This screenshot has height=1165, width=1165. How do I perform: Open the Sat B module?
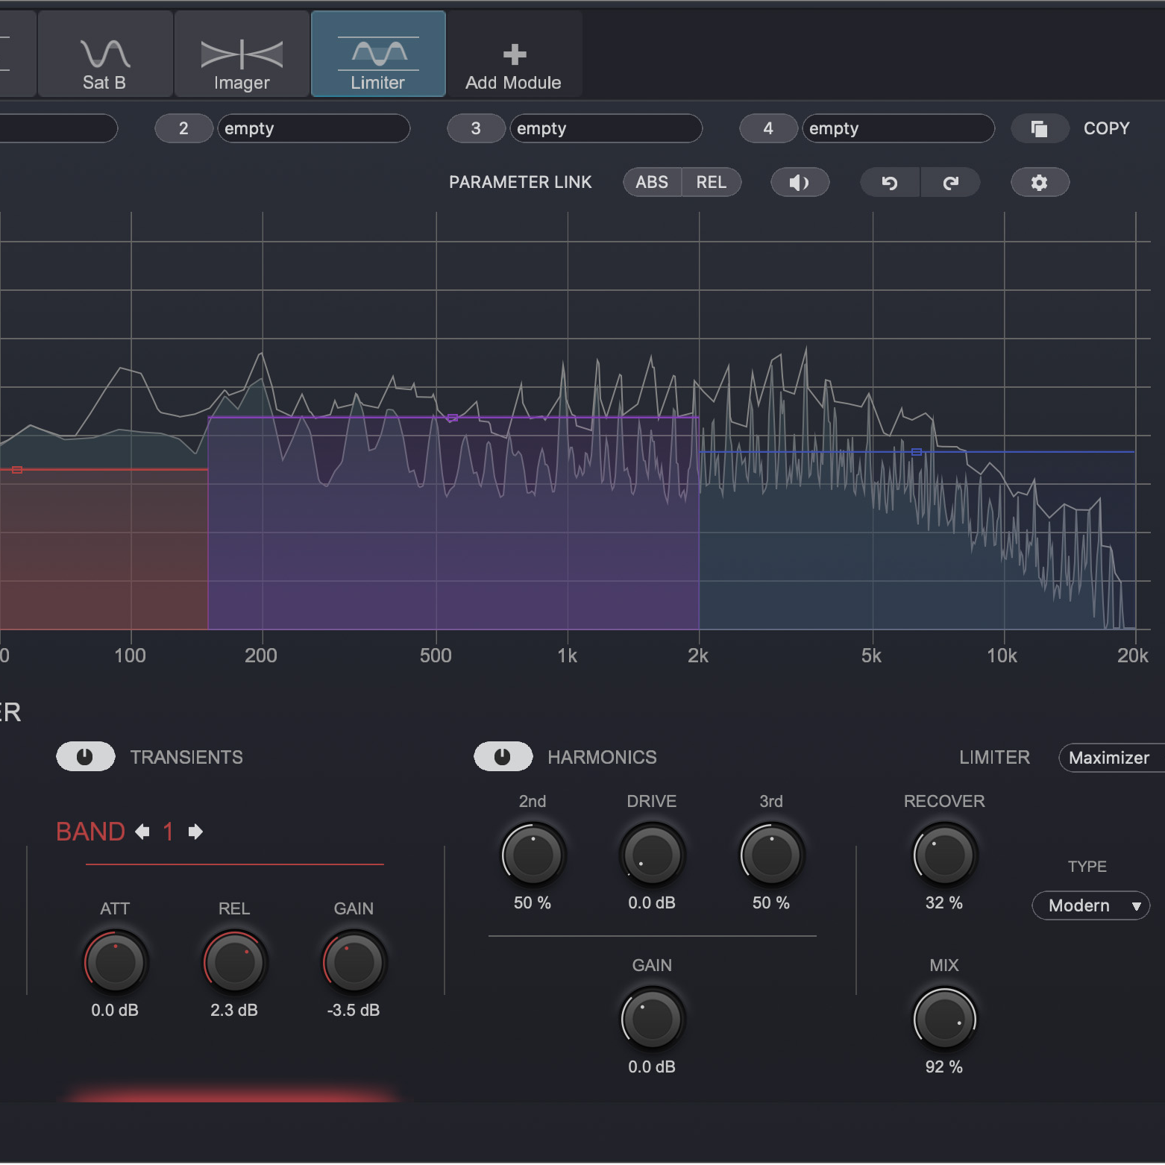pyautogui.click(x=105, y=54)
